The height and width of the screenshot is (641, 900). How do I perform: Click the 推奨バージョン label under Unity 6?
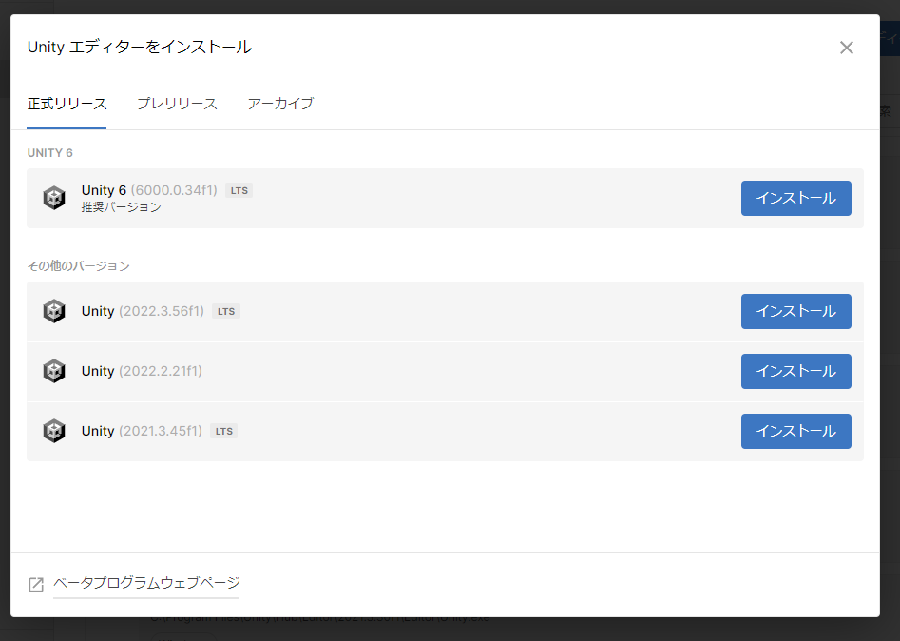coord(121,207)
